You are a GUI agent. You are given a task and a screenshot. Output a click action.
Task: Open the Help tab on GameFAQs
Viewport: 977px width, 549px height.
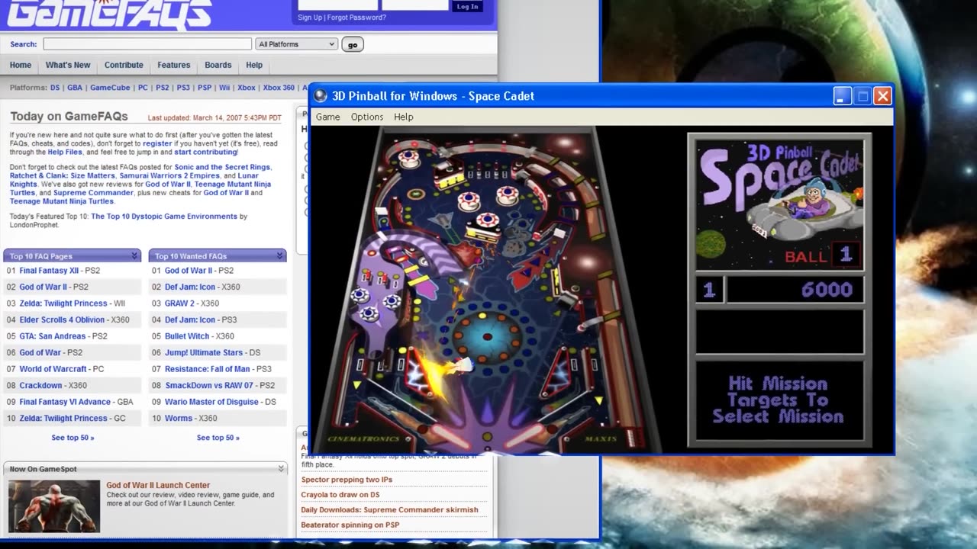pos(254,66)
